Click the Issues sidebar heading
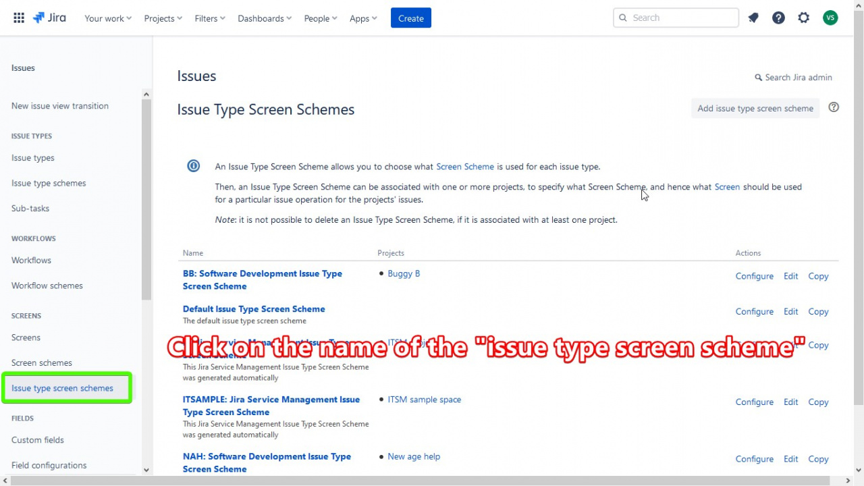The height and width of the screenshot is (486, 864). tap(23, 68)
